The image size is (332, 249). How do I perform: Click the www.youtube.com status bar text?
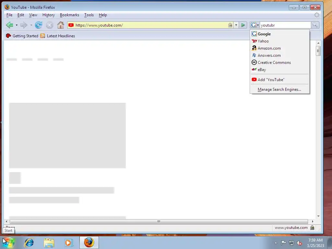291,228
